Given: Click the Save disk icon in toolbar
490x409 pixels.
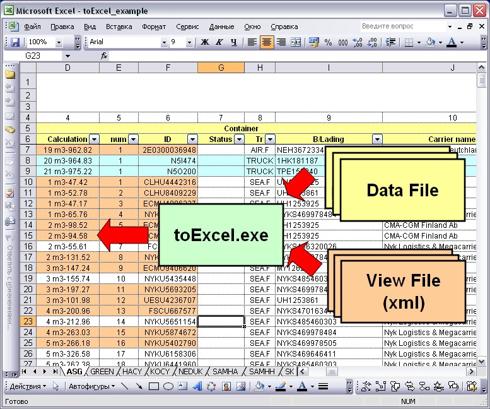Looking at the screenshot, I should tap(15, 42).
